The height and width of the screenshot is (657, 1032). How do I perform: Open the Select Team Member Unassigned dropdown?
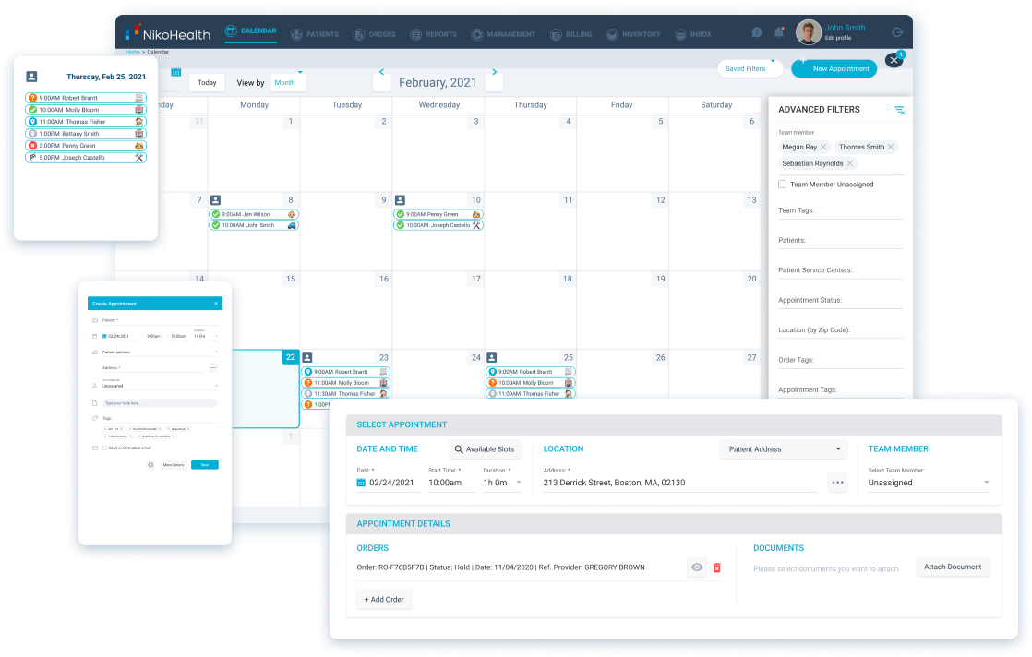pos(928,483)
